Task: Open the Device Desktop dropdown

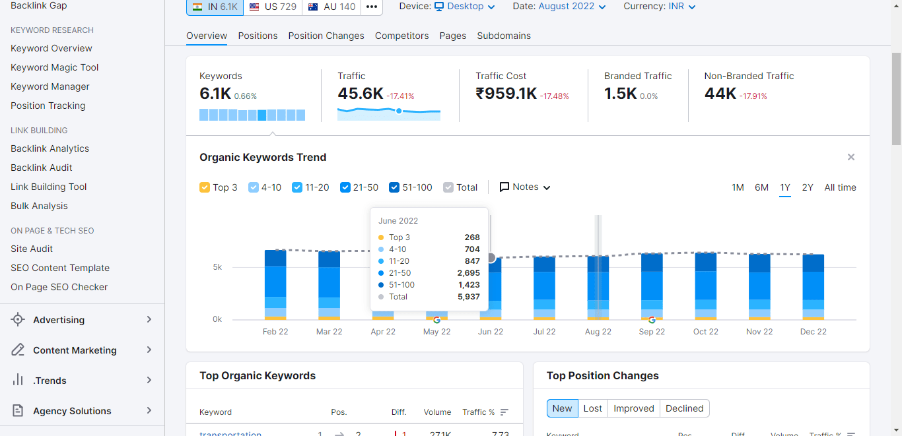Action: coord(464,7)
